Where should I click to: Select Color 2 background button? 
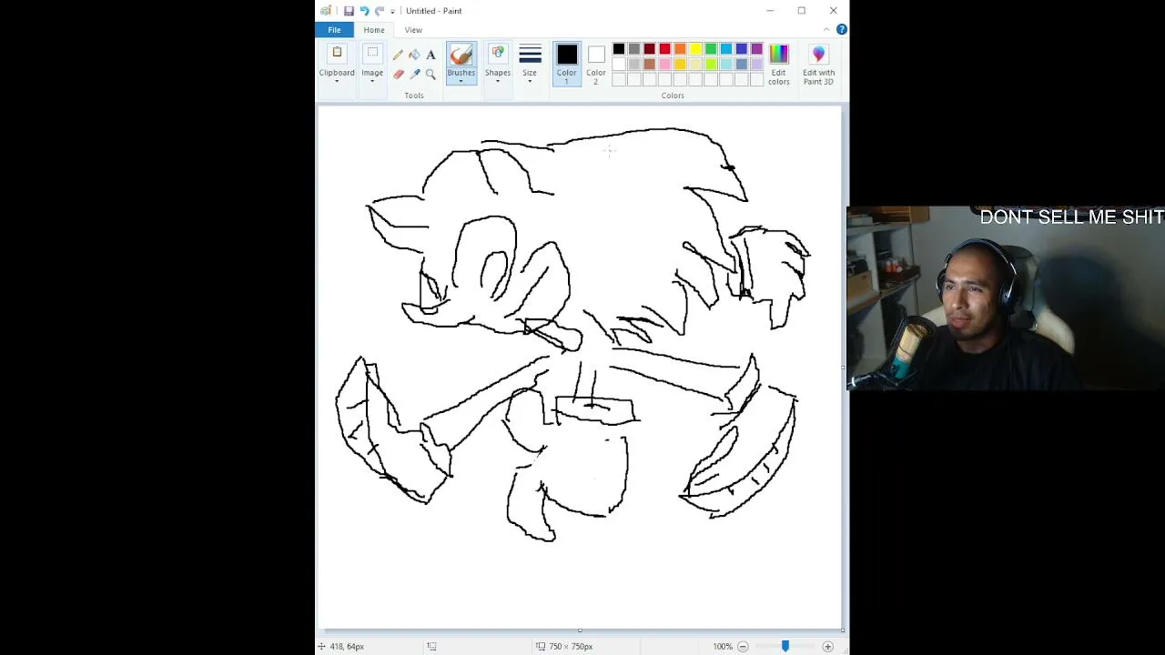tap(596, 64)
